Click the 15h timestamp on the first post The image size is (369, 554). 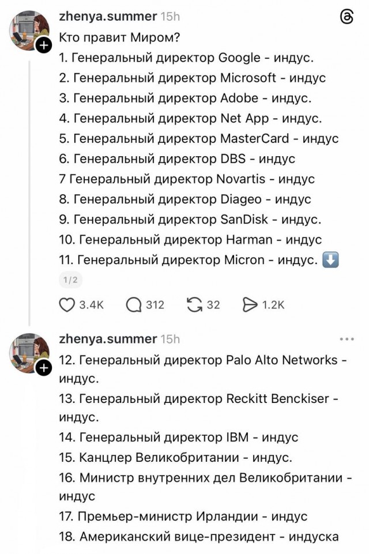171,17
